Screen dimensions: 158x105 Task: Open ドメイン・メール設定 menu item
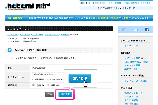(x=136, y=81)
